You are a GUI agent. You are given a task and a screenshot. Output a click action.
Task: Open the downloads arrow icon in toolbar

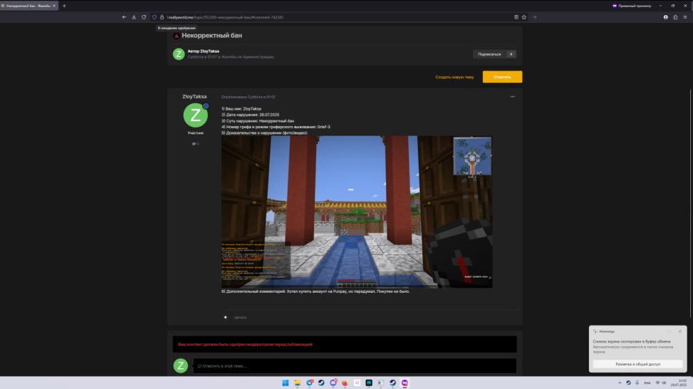click(x=134, y=17)
